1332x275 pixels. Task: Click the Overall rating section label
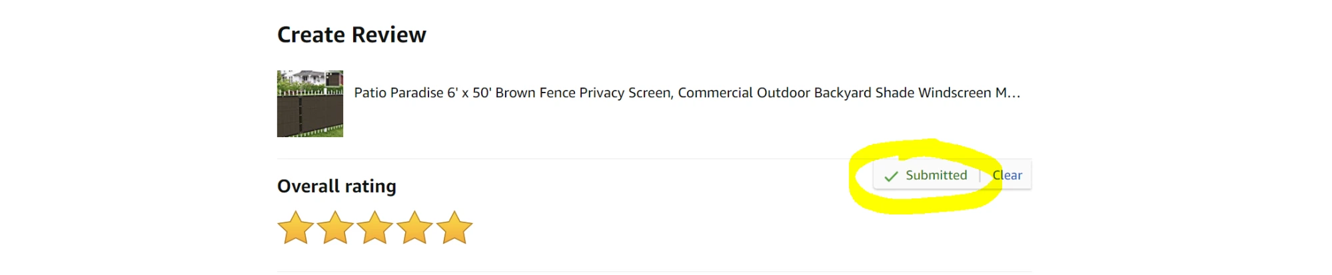point(336,186)
